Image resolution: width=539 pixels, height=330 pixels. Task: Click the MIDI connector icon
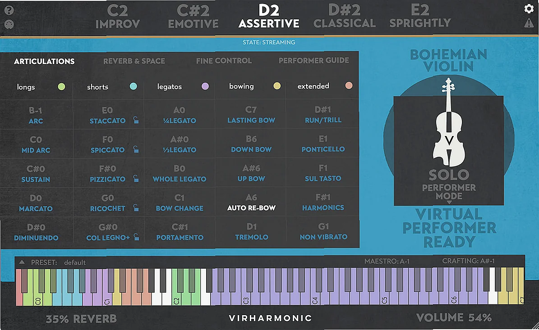click(10, 24)
